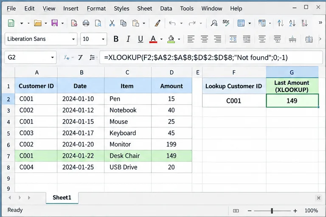Insert column icon in toolbar
The height and width of the screenshot is (217, 326).
pos(262,23)
